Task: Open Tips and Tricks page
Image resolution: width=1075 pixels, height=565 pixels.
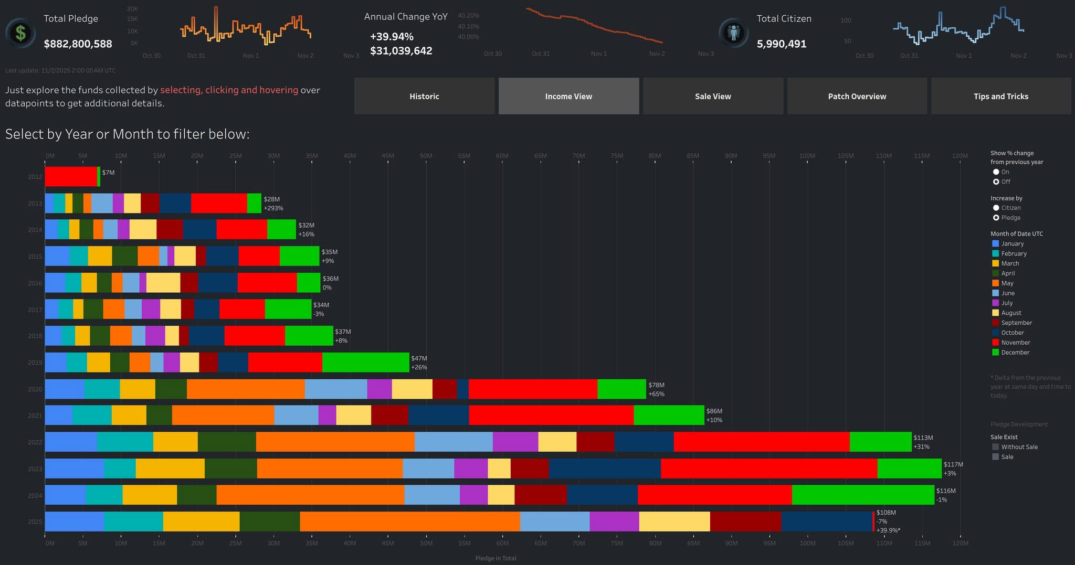Action: tap(1000, 97)
